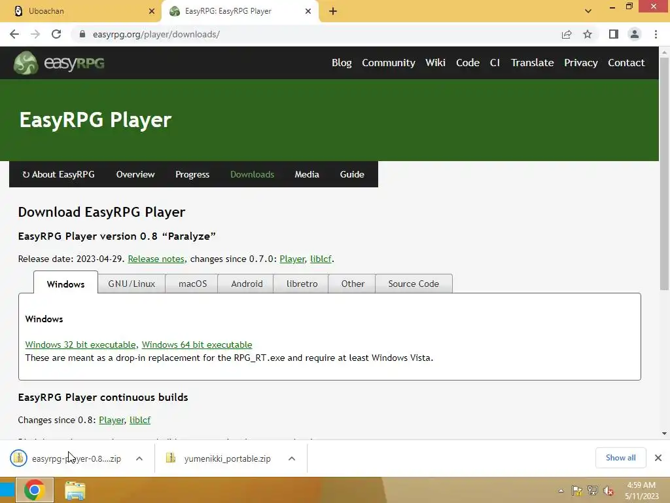Open the Guide section
Image resolution: width=670 pixels, height=503 pixels.
352,174
